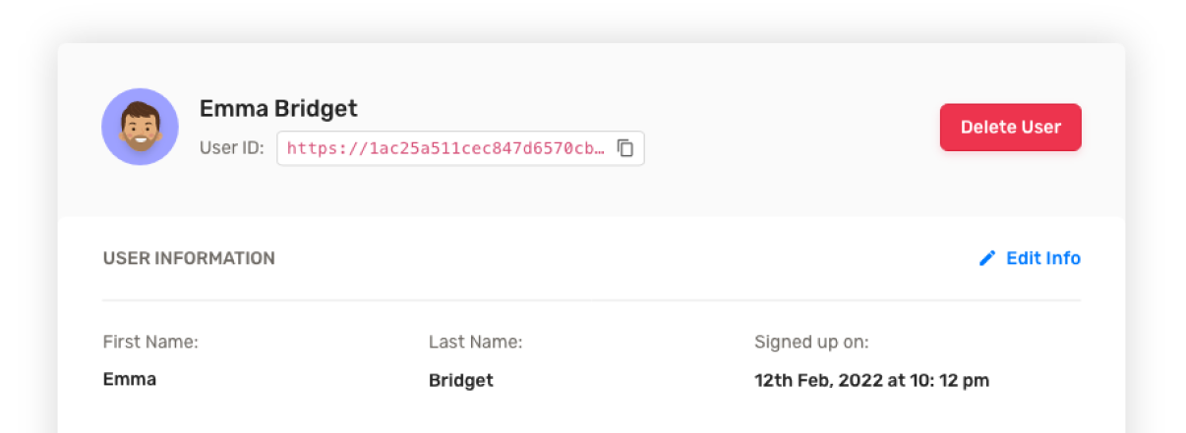Click the face on the purple avatar circle
The width and height of the screenshot is (1186, 433).
click(x=140, y=126)
